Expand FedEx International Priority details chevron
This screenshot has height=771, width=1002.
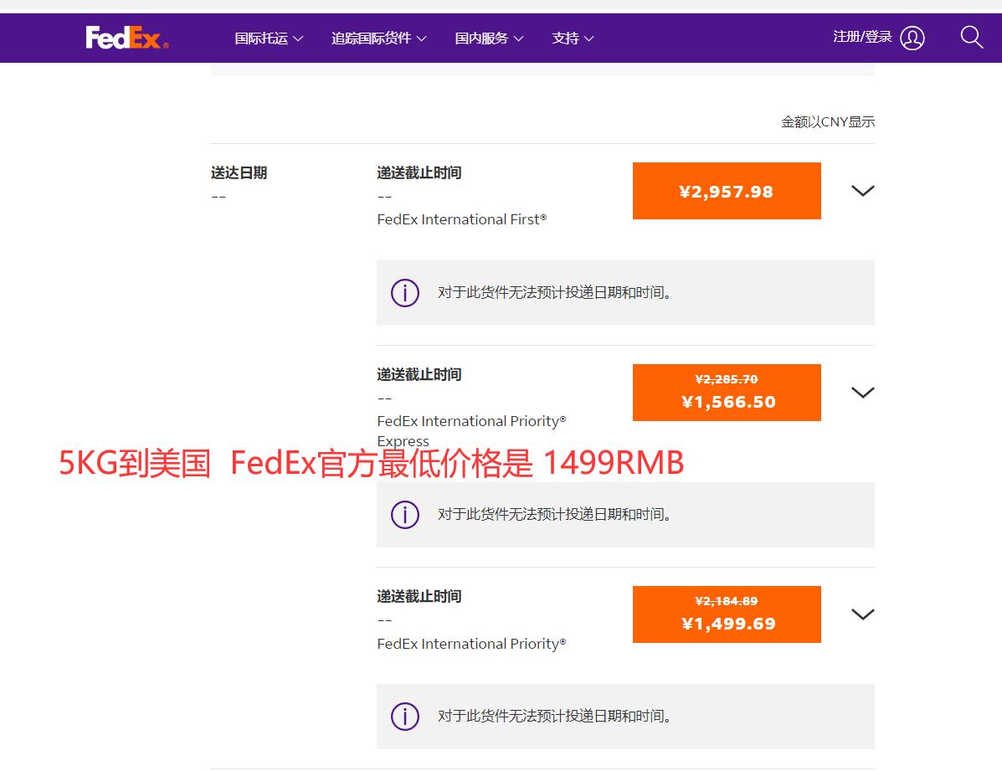point(862,614)
